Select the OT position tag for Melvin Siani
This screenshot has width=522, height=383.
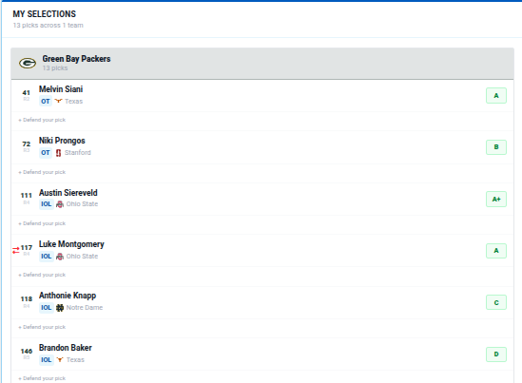46,101
